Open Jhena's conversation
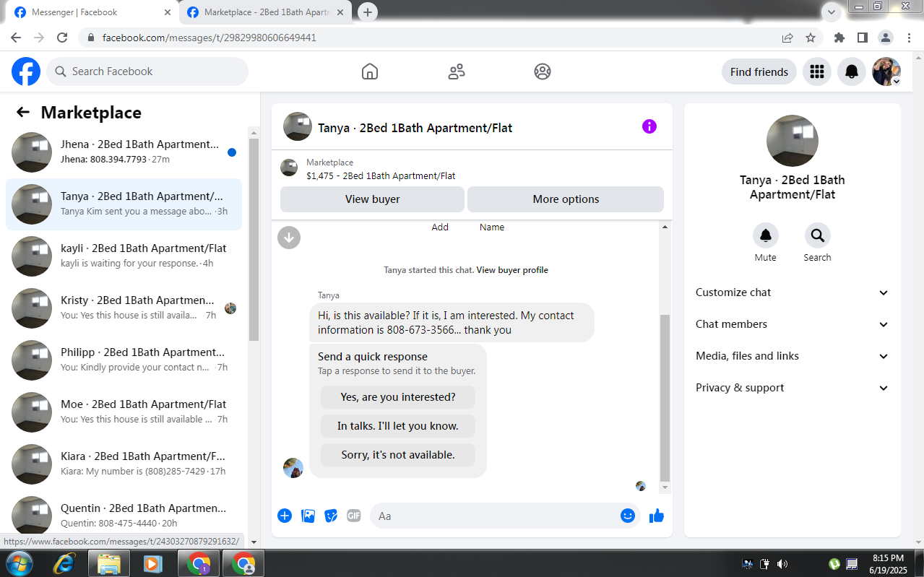924x577 pixels. (x=124, y=152)
